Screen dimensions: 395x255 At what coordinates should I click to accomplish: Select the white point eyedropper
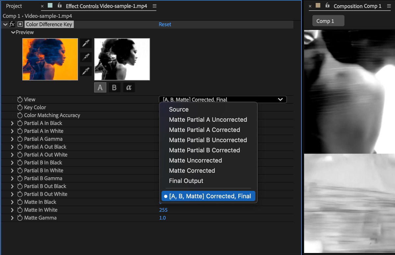pyautogui.click(x=85, y=70)
